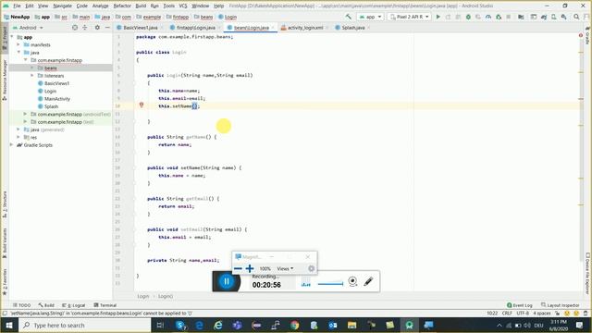This screenshot has height=333, width=592.
Task: Click the Windows Start button
Action: coord(9,325)
